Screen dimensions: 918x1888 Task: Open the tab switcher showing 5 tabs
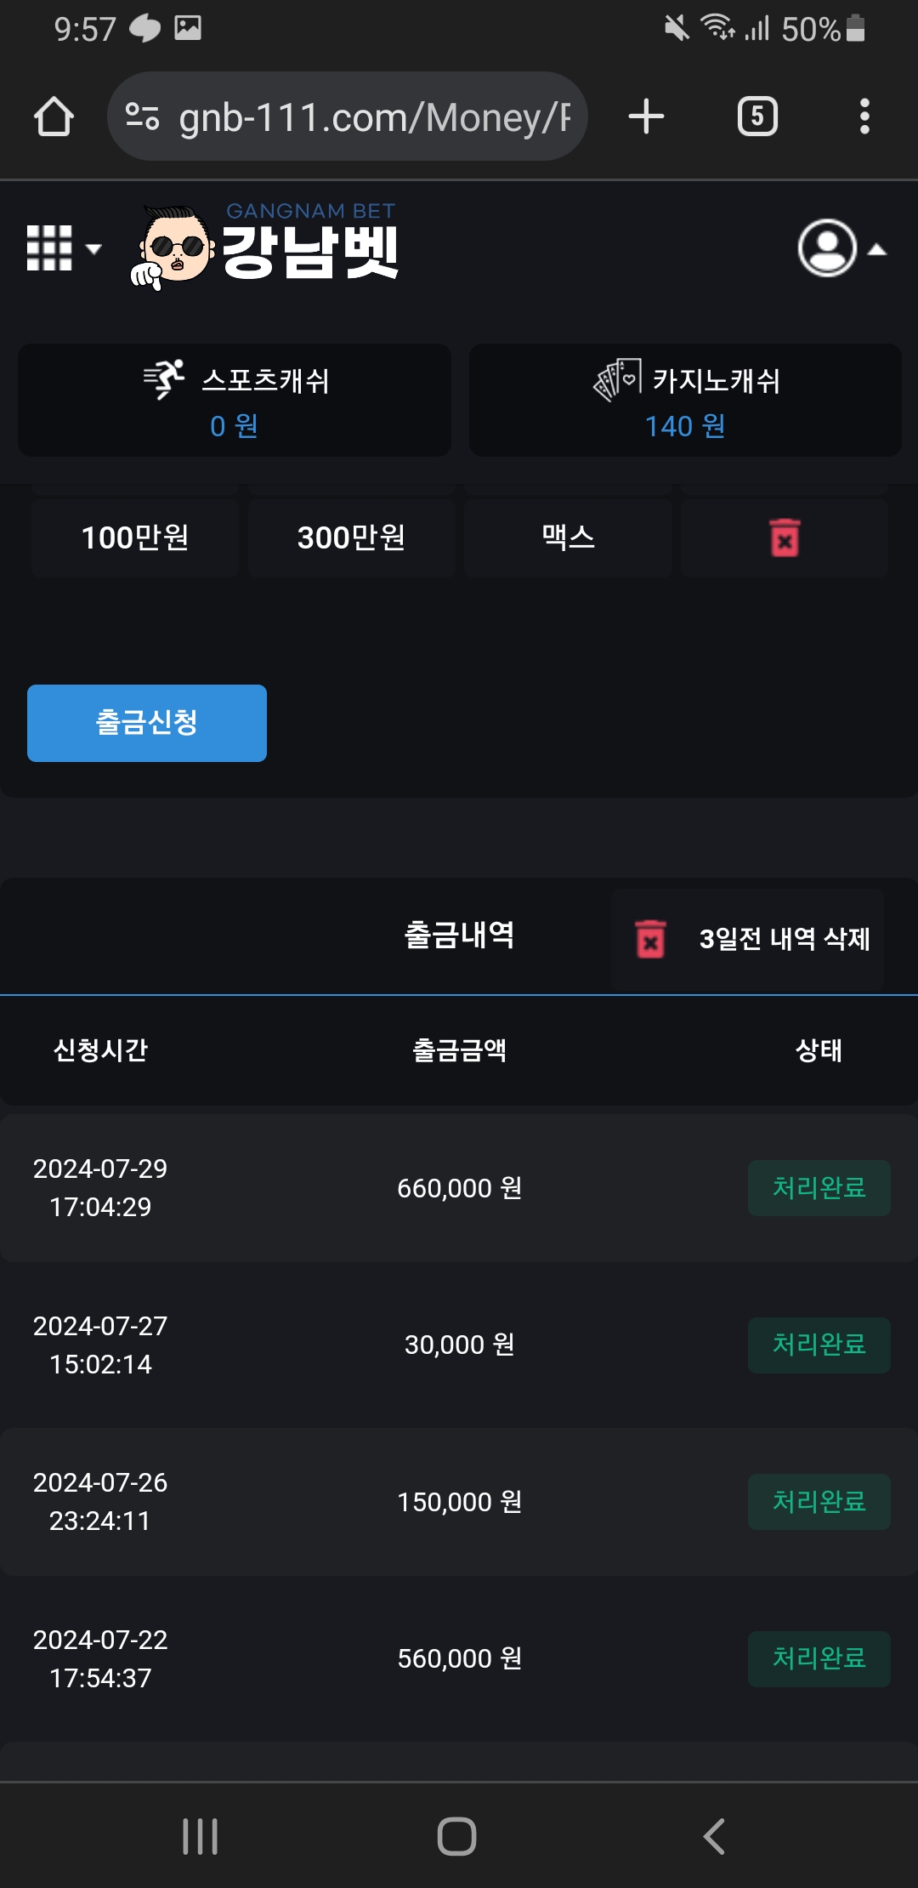pyautogui.click(x=757, y=117)
